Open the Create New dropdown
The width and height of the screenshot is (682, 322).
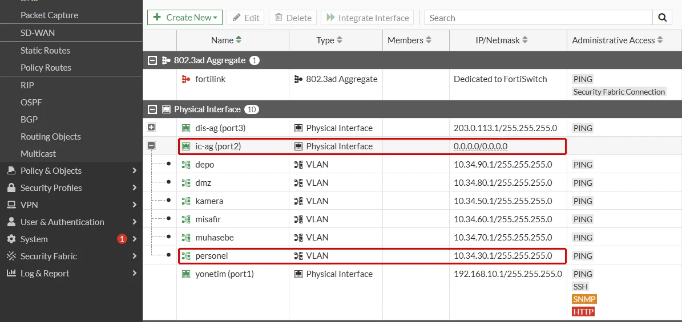point(185,17)
